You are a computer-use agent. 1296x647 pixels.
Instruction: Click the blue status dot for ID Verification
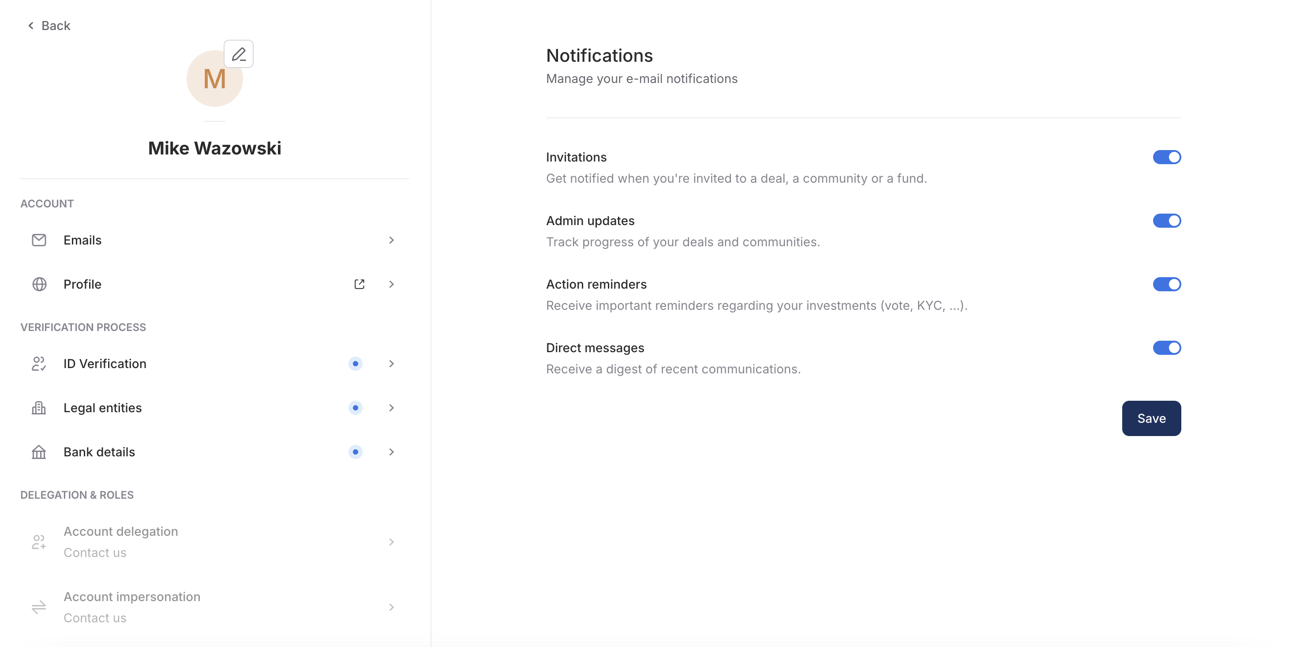pyautogui.click(x=355, y=364)
